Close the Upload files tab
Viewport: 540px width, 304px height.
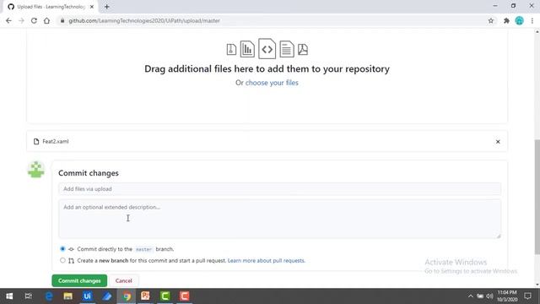pyautogui.click(x=92, y=7)
